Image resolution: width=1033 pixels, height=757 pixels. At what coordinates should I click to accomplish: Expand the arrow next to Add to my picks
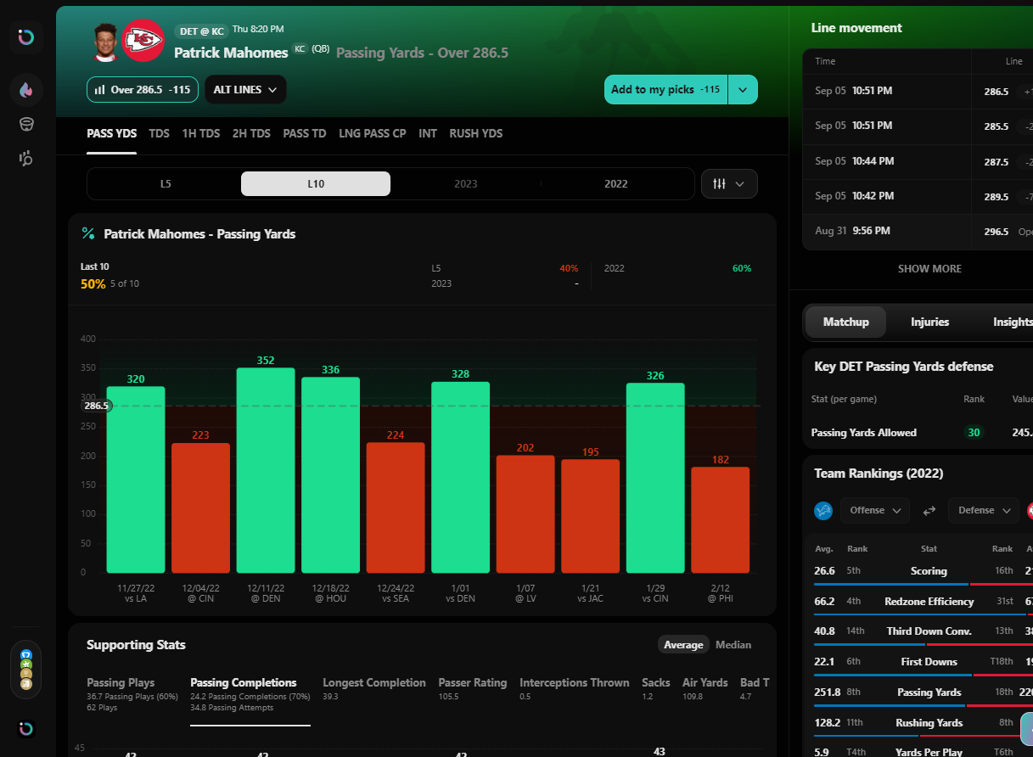click(x=743, y=90)
